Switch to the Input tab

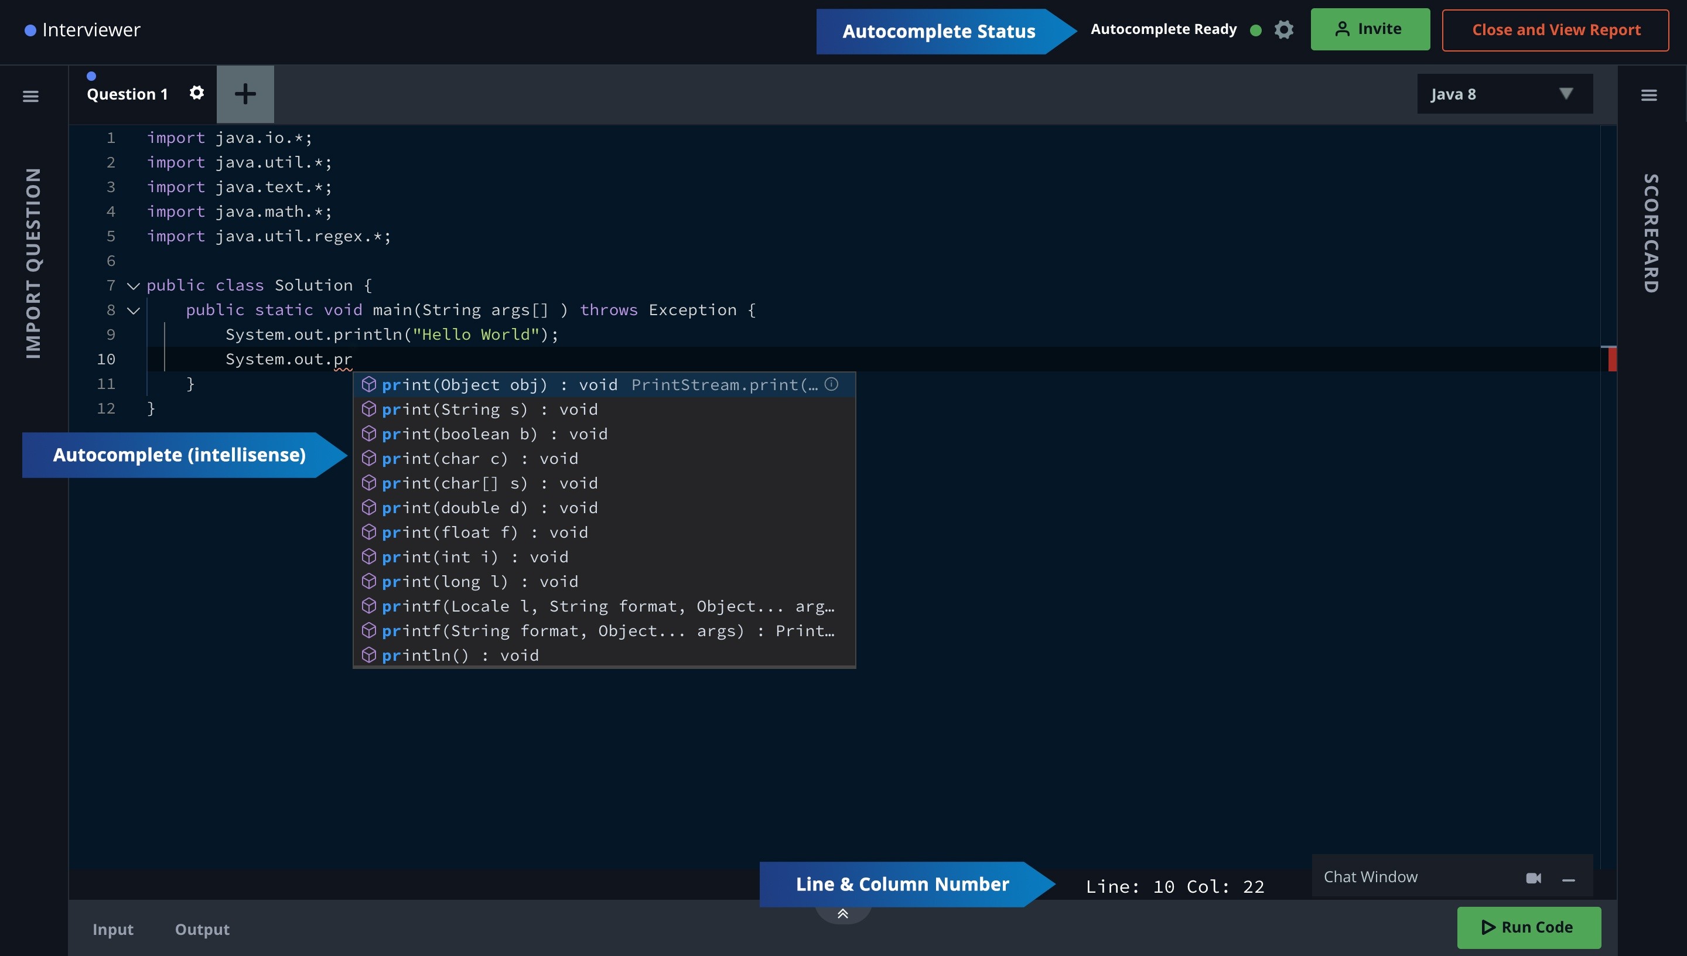(113, 929)
